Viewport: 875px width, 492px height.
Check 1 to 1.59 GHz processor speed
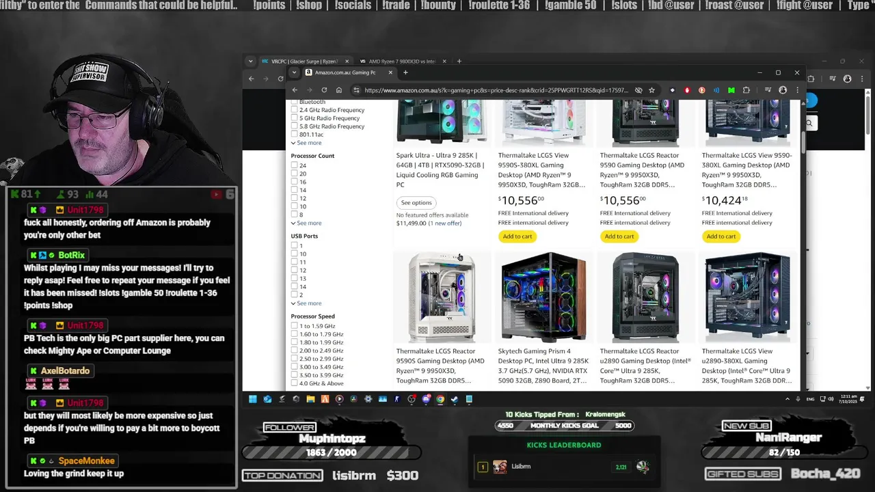pyautogui.click(x=295, y=326)
